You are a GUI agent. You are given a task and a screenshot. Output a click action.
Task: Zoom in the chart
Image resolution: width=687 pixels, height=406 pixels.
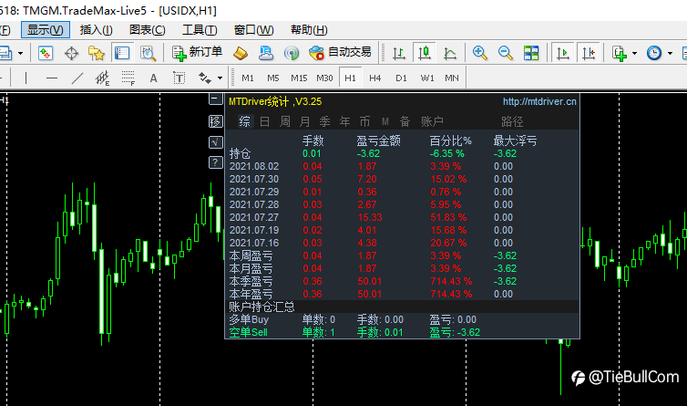click(x=480, y=53)
